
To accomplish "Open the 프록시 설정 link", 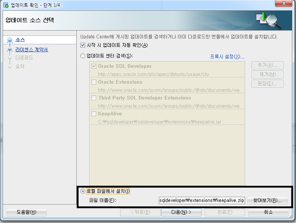I will pyautogui.click(x=227, y=56).
